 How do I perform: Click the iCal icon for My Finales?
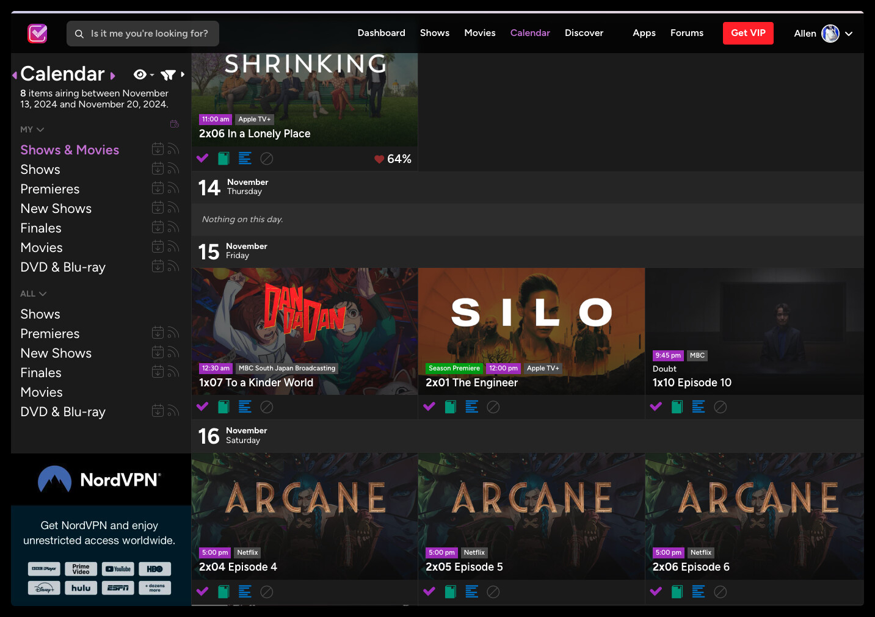(158, 227)
